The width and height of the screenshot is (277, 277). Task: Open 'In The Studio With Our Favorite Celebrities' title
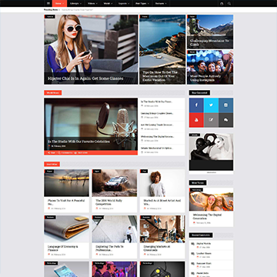[78, 142]
